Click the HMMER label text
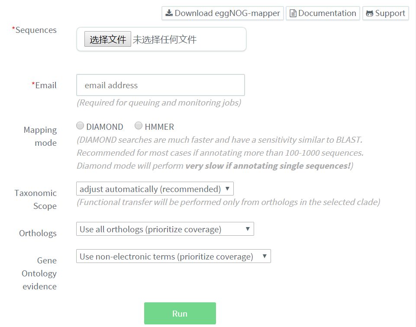 click(x=159, y=127)
